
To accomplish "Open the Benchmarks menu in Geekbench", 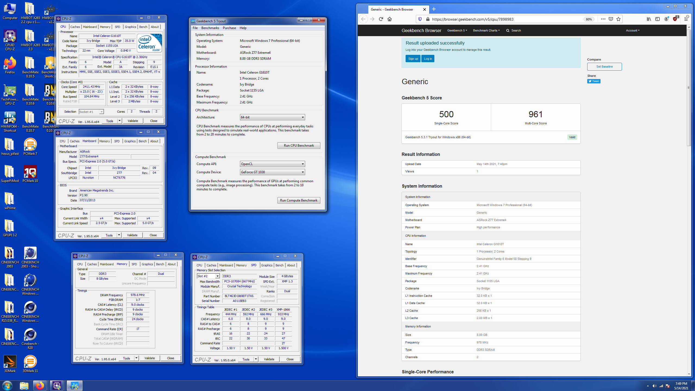I will pyautogui.click(x=210, y=28).
